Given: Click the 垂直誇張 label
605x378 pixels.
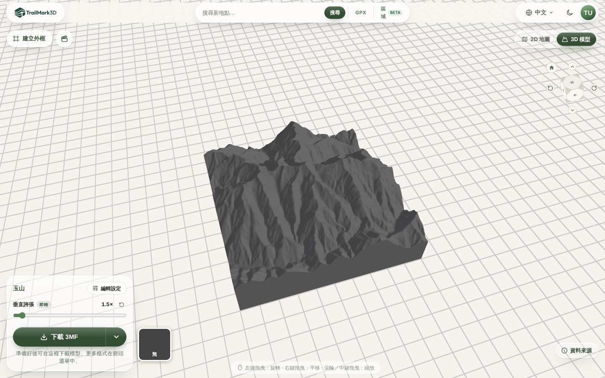Looking at the screenshot, I should click(24, 304).
